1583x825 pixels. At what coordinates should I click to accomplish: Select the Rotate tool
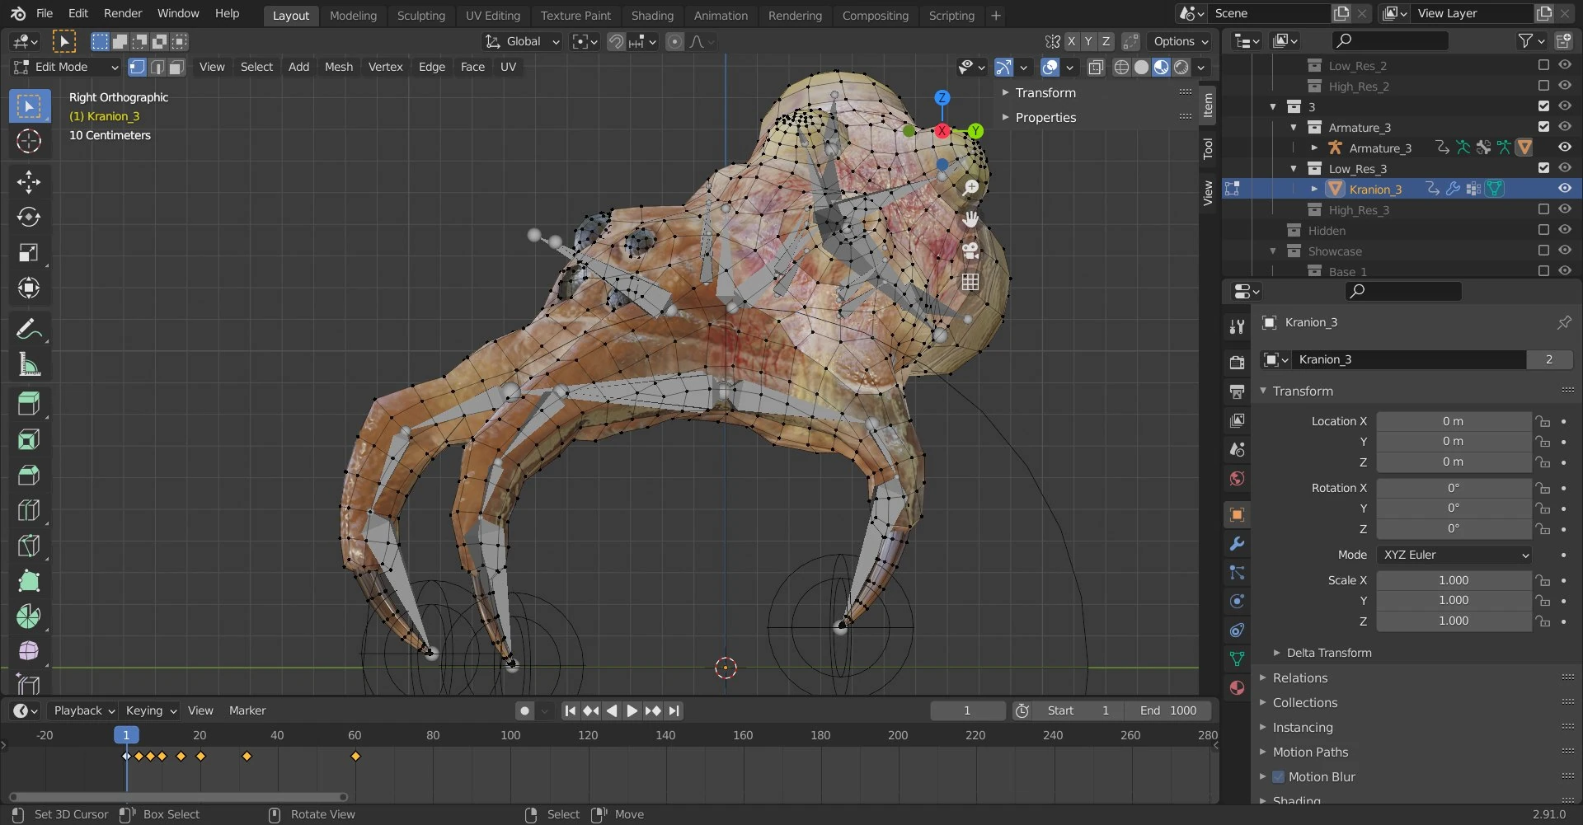tap(29, 218)
